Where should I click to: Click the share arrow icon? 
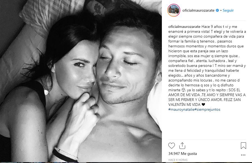point(182,146)
